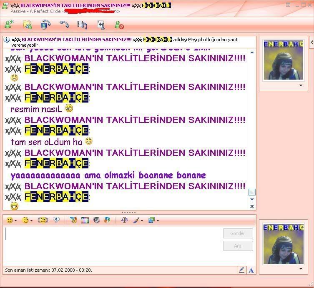Open contact display picture options arrow
The width and height of the screenshot is (314, 288).
301,85
